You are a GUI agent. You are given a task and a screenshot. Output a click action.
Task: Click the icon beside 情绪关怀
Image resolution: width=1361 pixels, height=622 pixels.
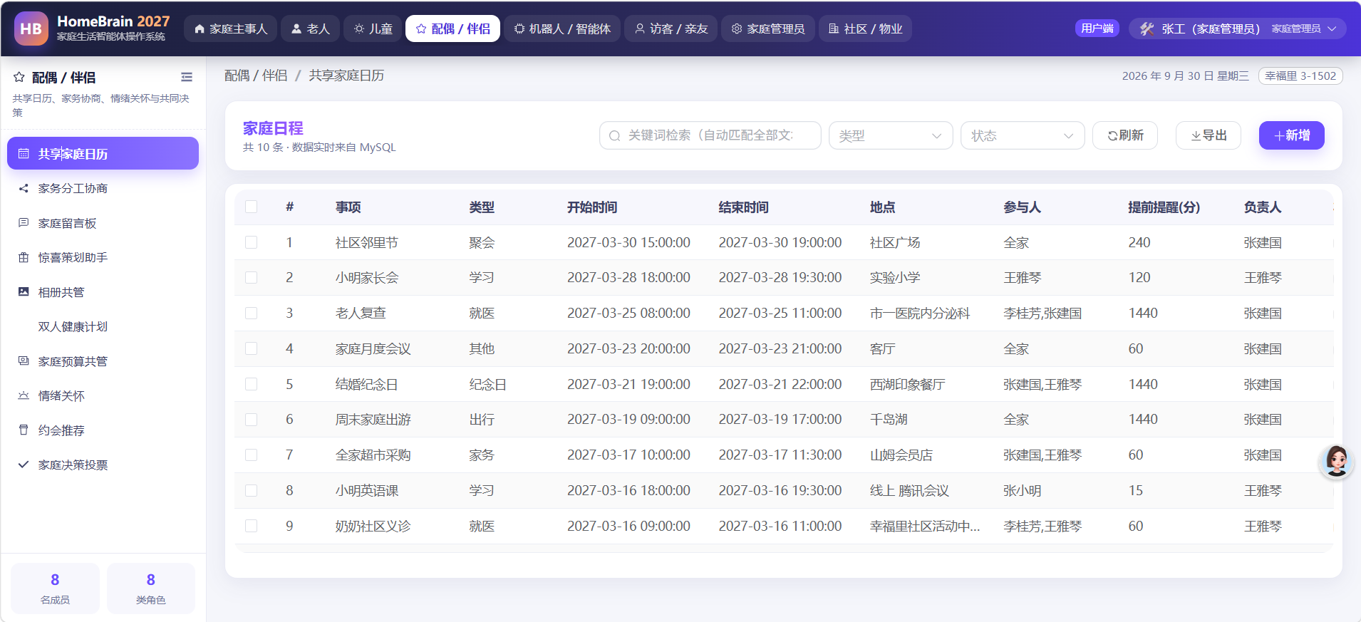coord(24,395)
